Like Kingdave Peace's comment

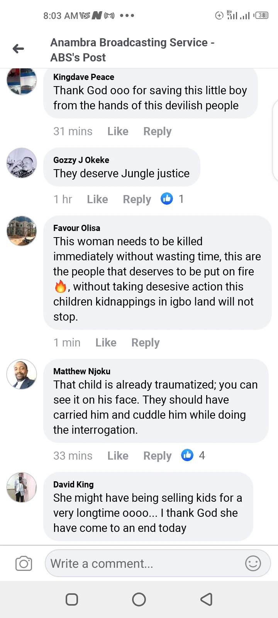pos(118,131)
